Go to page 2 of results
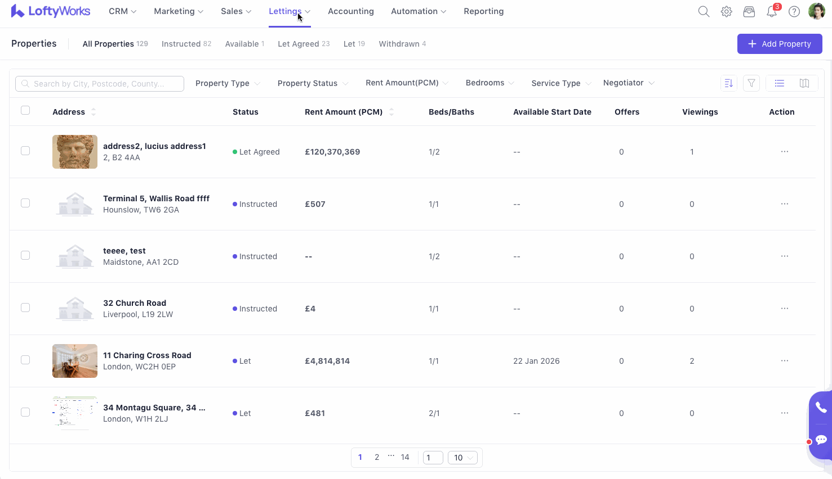 coord(377,457)
